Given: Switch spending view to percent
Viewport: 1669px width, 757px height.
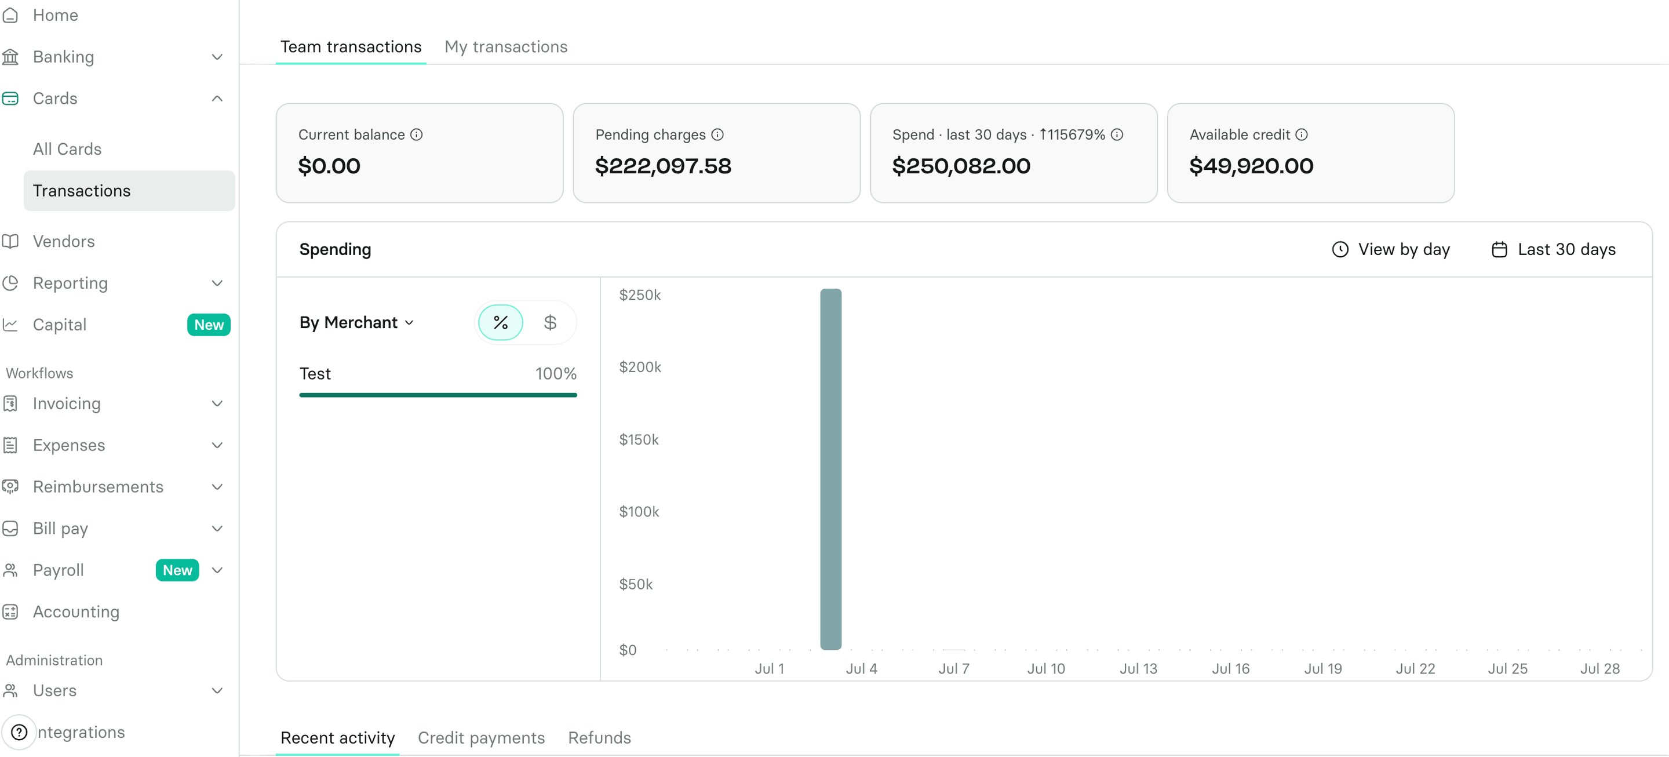Looking at the screenshot, I should [500, 322].
